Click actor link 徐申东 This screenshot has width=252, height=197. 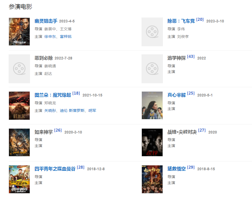(x=50, y=36)
